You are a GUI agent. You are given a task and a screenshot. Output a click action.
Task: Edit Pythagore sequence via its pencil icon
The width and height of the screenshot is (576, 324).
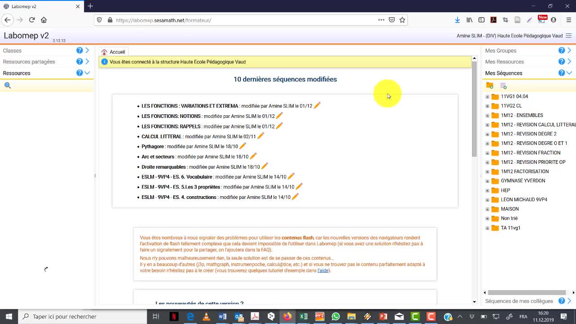point(243,146)
